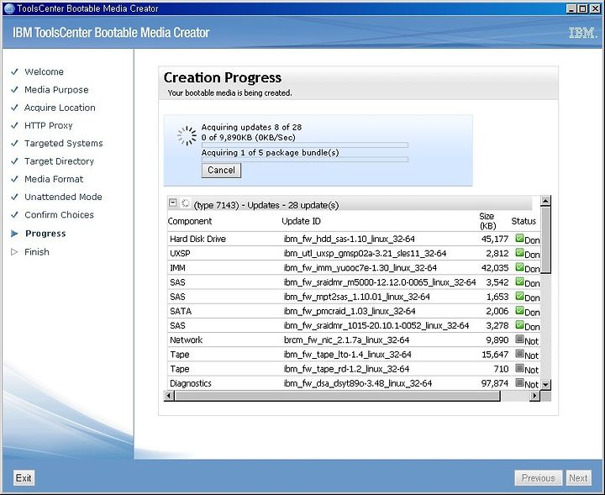This screenshot has height=495, width=605.
Task: Maximize the ToolsCenter window
Action: click(x=583, y=8)
